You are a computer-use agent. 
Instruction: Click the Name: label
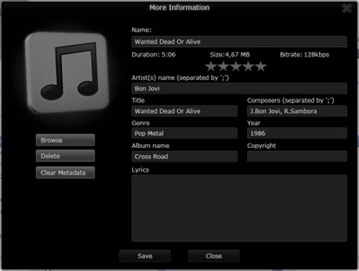(x=142, y=30)
